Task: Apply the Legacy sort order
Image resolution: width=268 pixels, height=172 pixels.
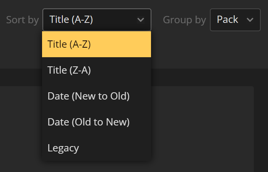Action: click(97, 148)
